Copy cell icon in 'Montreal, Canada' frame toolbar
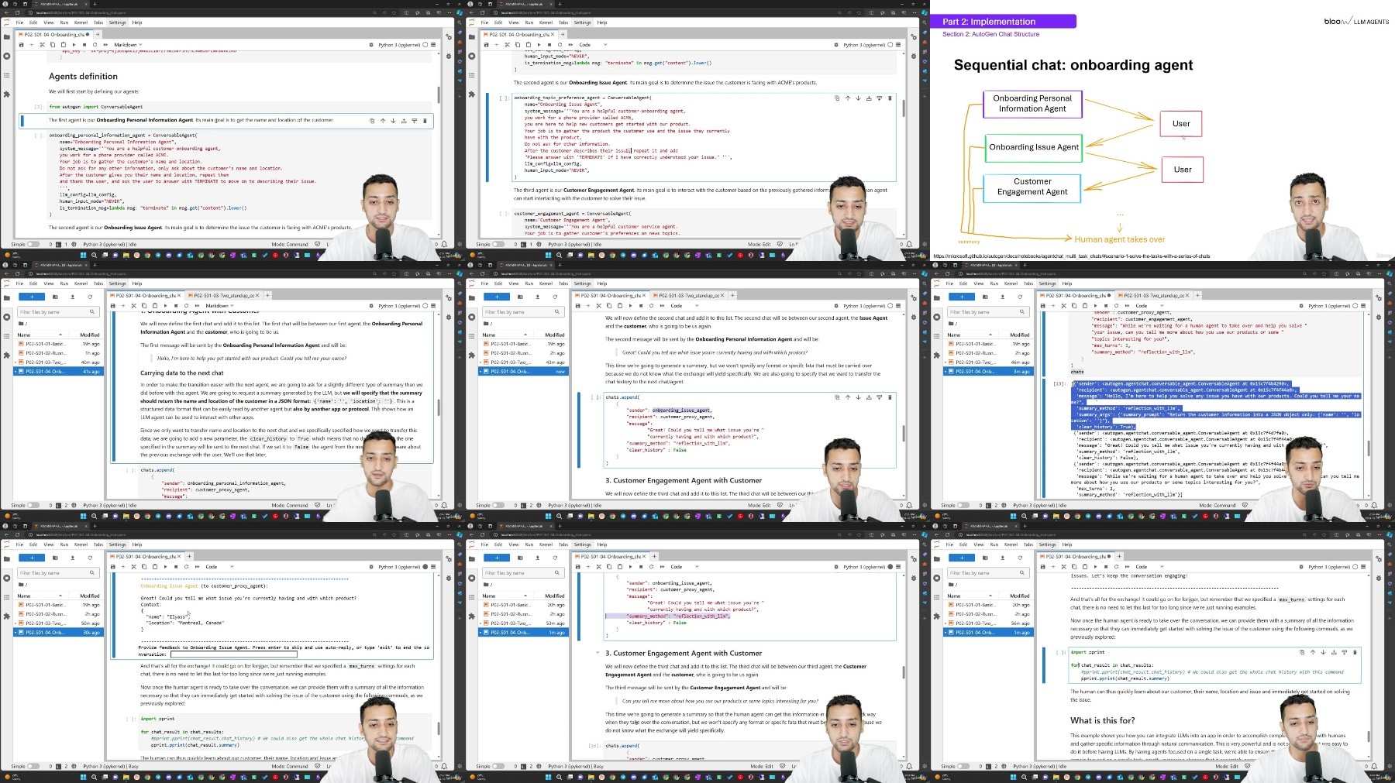 click(144, 567)
